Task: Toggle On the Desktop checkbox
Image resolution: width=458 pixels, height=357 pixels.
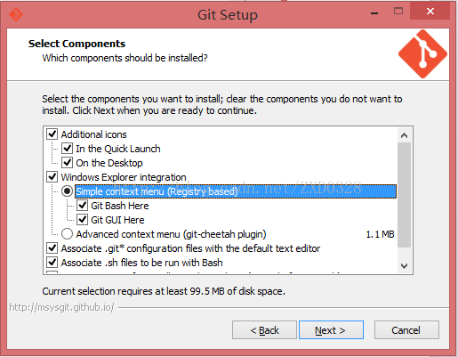Action: 68,163
